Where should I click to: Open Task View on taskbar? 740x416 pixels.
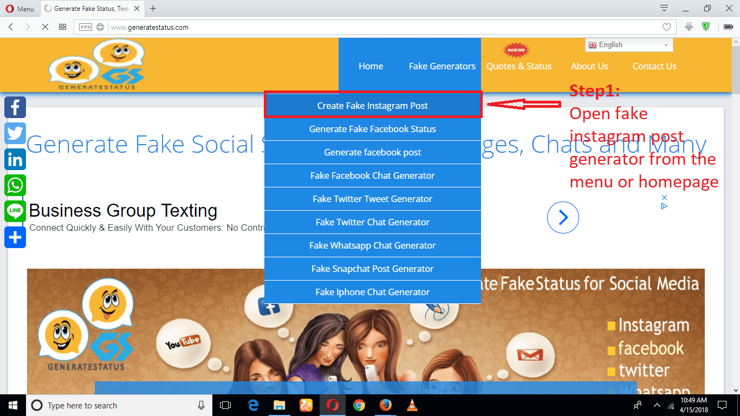(225, 405)
